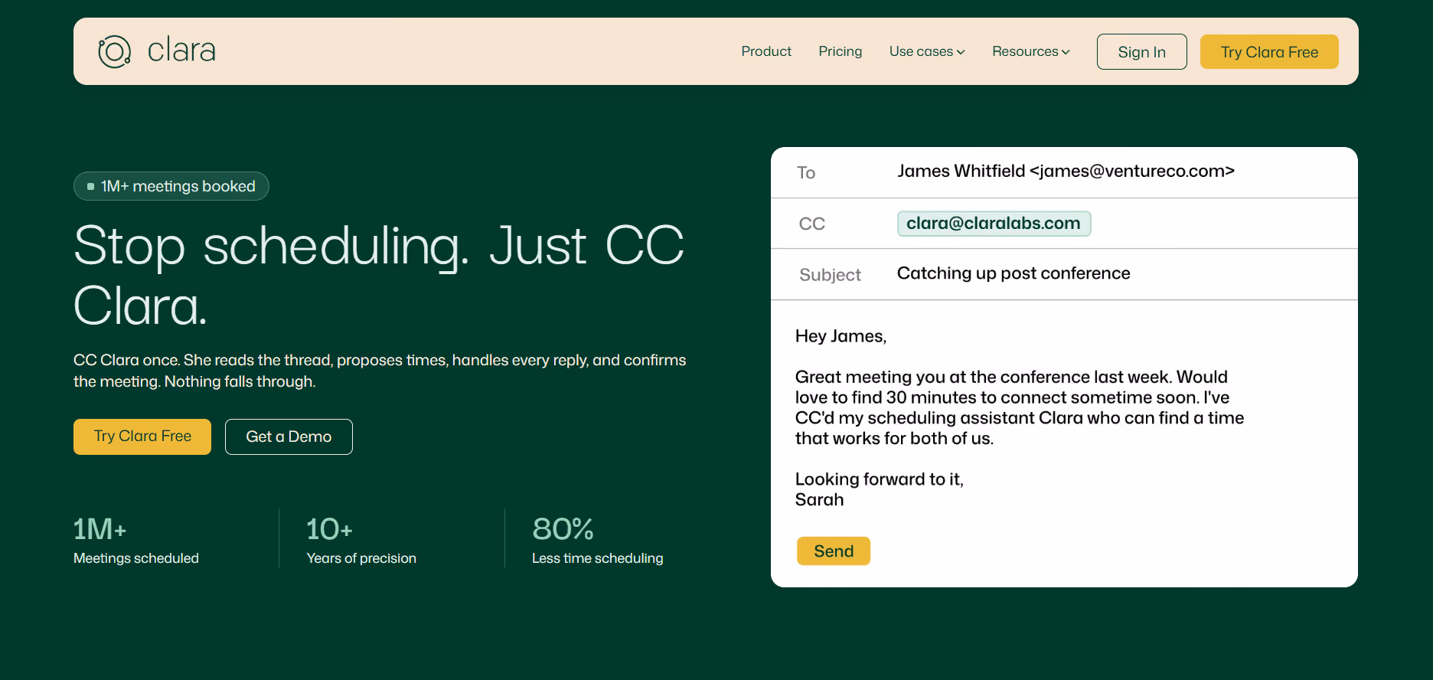The width and height of the screenshot is (1433, 680).
Task: Click the '80%' statistic value
Action: point(563,529)
